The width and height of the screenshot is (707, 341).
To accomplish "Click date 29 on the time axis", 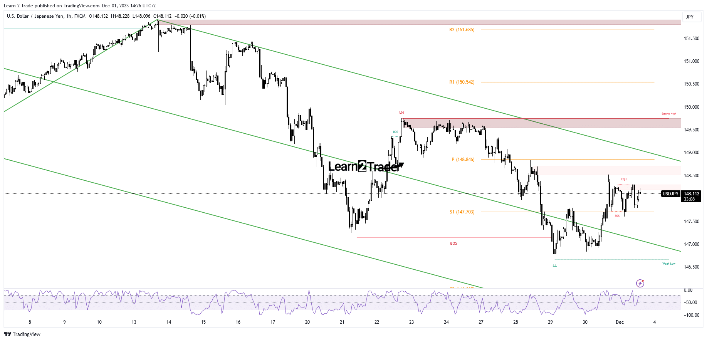I will click(x=550, y=322).
